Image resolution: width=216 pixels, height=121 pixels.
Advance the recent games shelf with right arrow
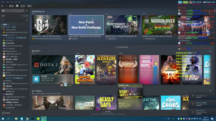coord(210,51)
